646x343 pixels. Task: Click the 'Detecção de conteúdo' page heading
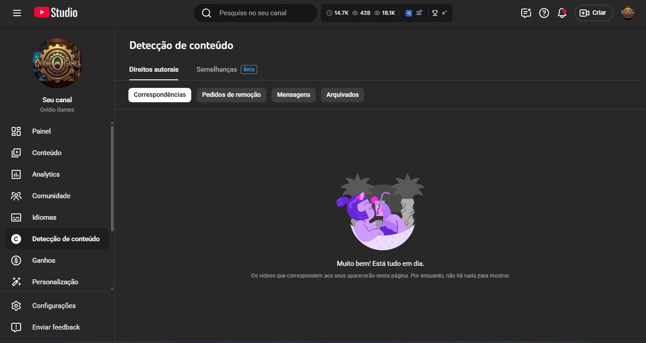[x=181, y=45]
